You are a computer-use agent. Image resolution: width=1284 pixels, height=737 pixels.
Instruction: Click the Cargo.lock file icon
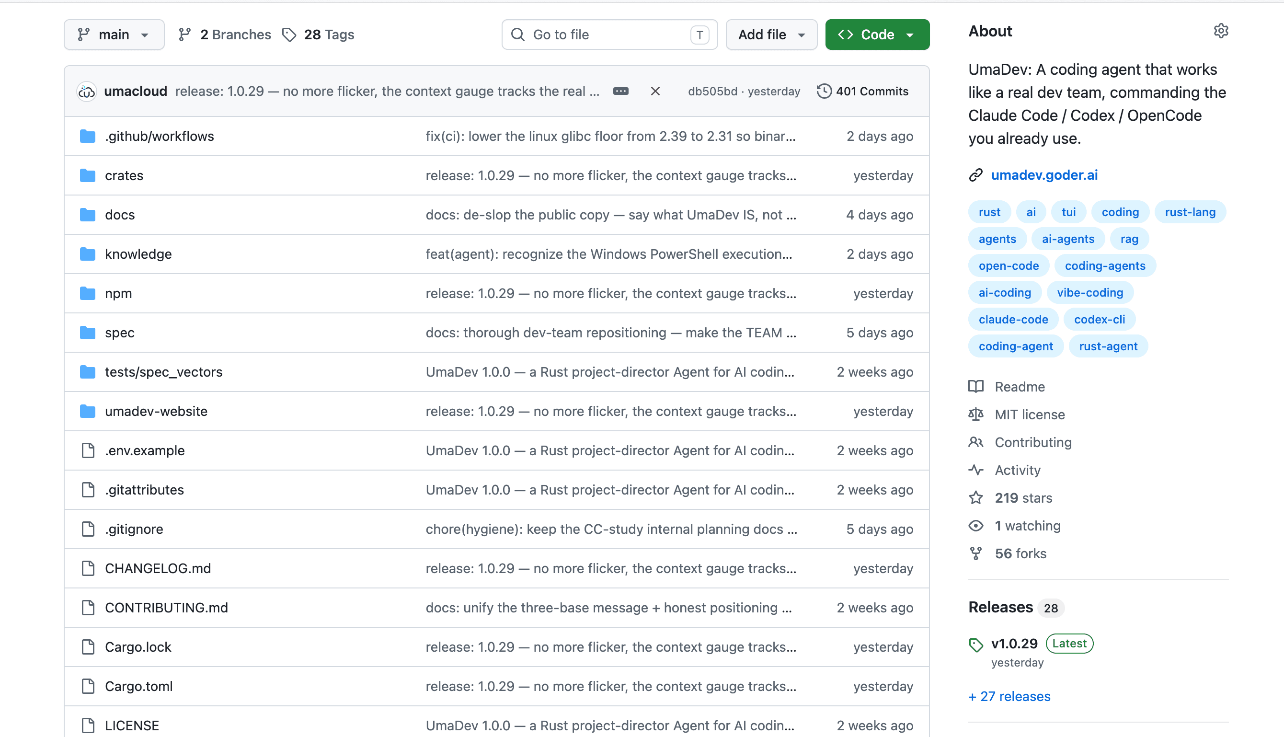point(88,647)
